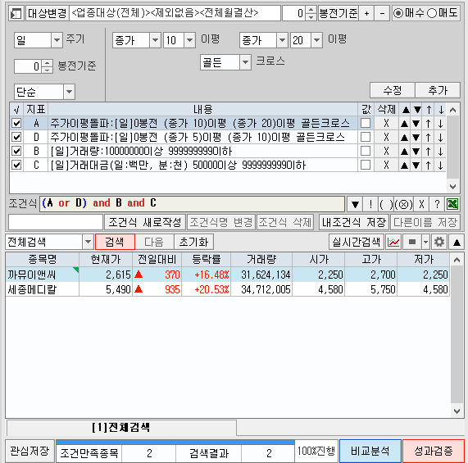468x463 pixels.
Task: Open the 10 moving average period dropdown
Action: pos(190,40)
